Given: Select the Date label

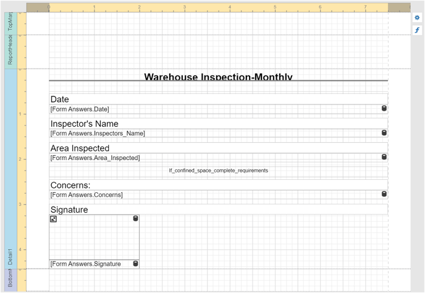Looking at the screenshot, I should point(219,100).
